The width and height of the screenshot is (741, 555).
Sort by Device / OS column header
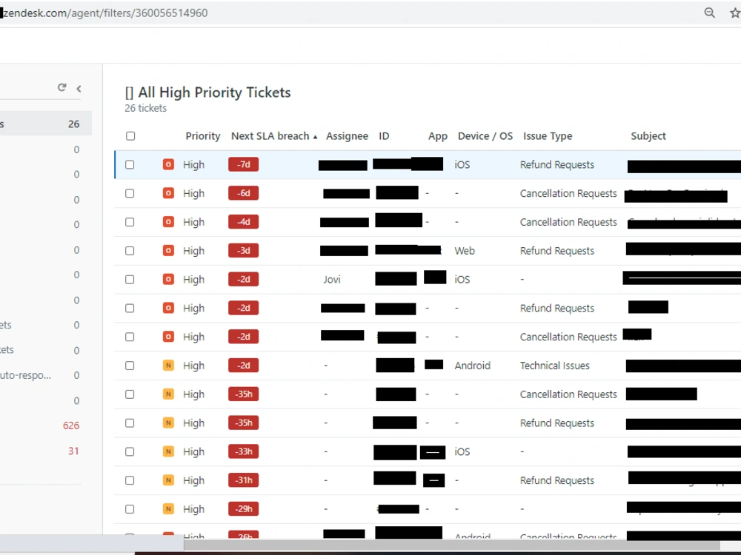(485, 136)
